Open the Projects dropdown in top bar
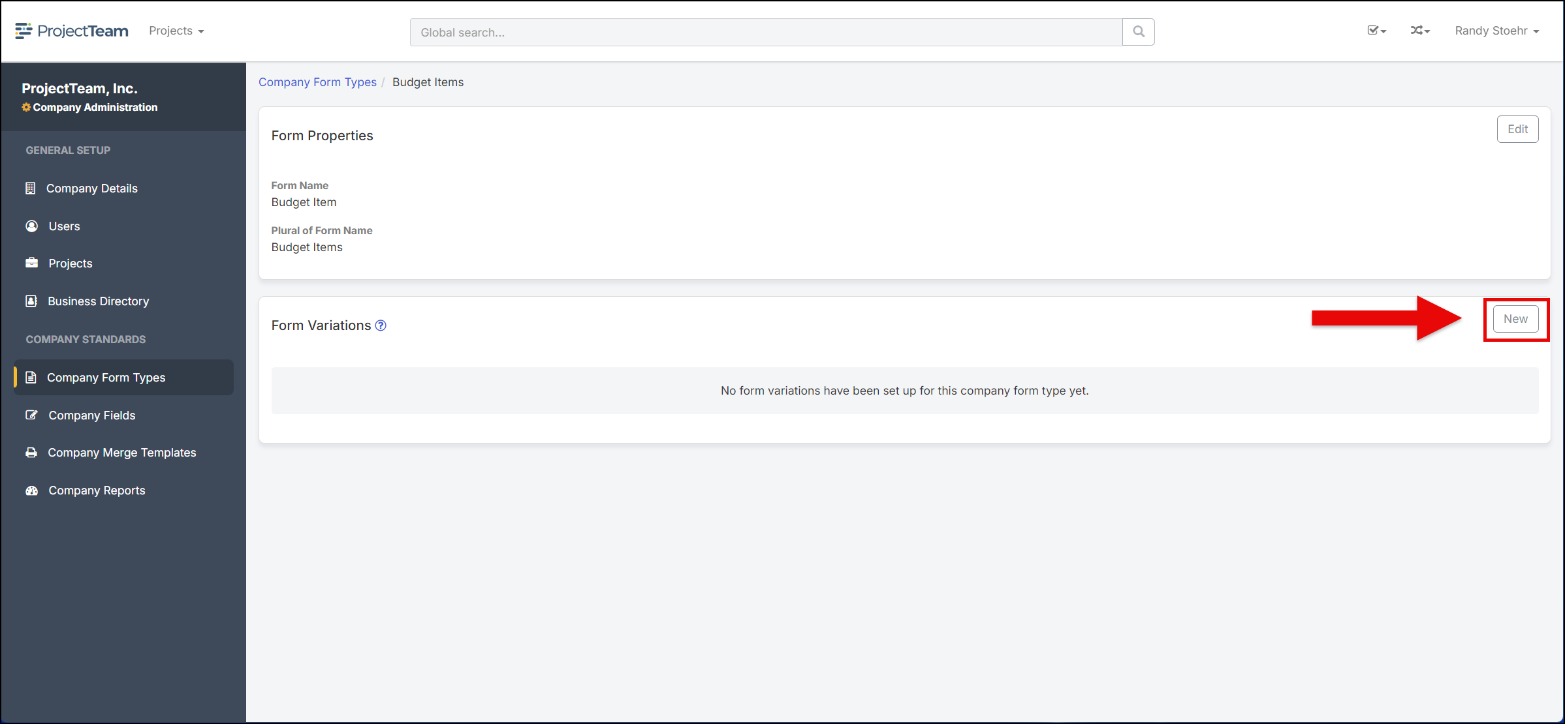Viewport: 1565px width, 724px height. (x=176, y=31)
